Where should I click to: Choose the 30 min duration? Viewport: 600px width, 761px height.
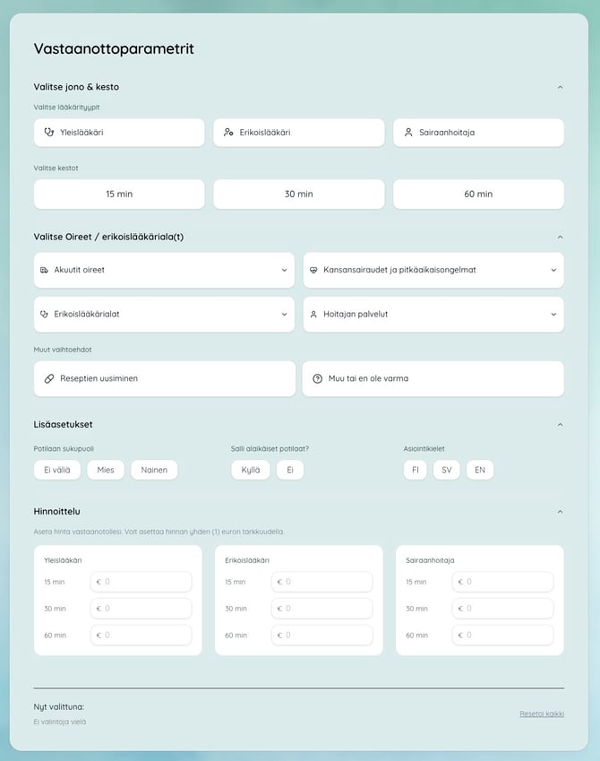click(x=299, y=195)
